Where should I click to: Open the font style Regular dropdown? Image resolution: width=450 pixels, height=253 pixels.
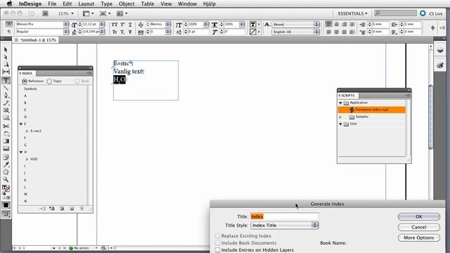point(66,32)
